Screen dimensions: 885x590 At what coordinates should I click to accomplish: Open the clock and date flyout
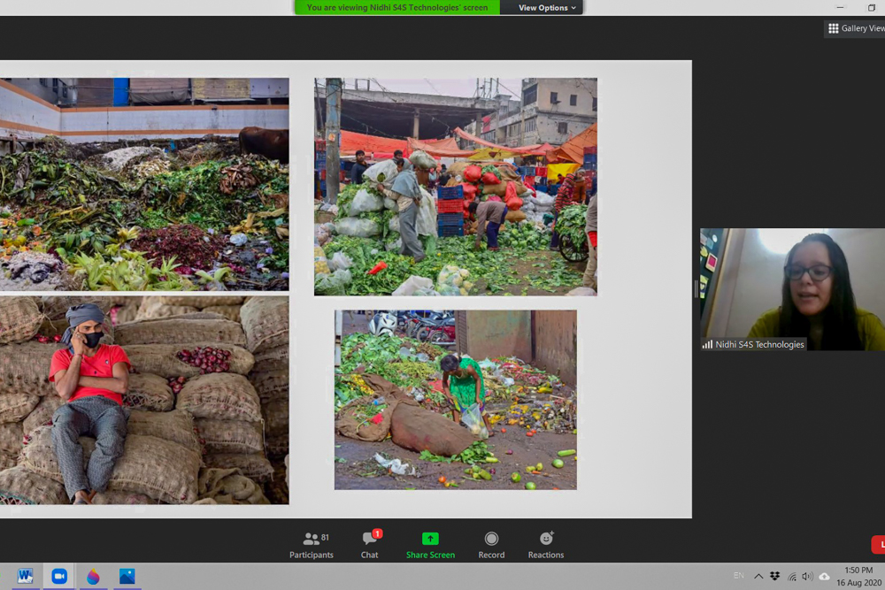tap(858, 577)
